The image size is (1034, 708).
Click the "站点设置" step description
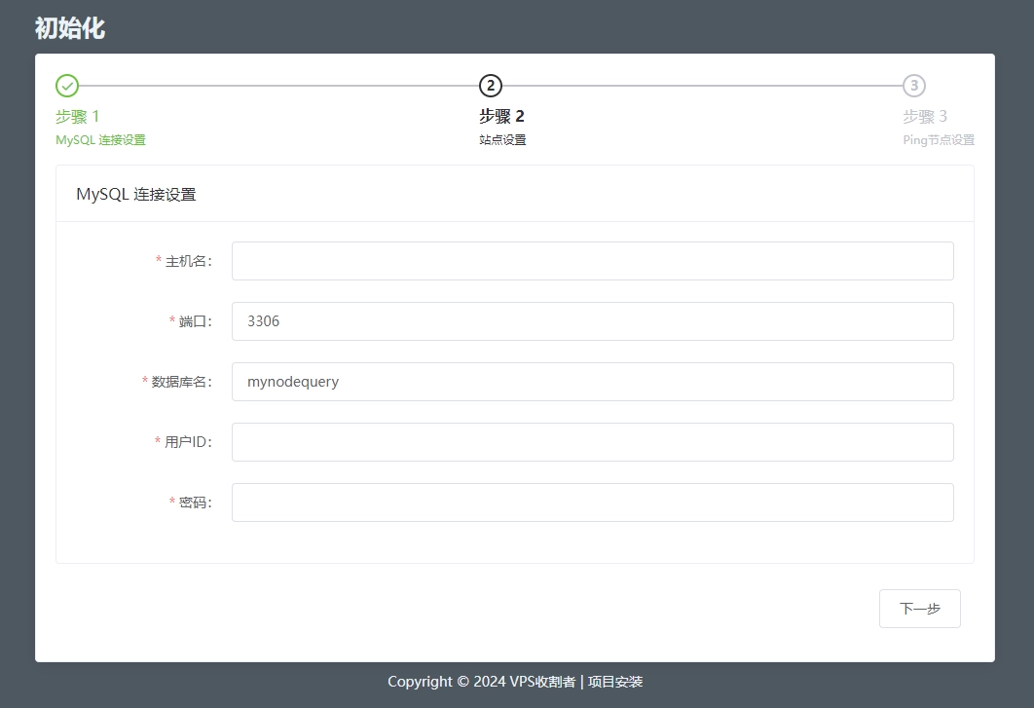[502, 140]
